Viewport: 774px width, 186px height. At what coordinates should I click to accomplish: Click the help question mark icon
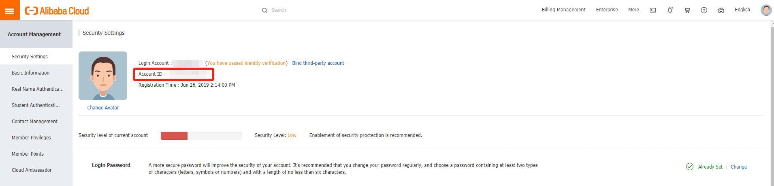coord(704,10)
